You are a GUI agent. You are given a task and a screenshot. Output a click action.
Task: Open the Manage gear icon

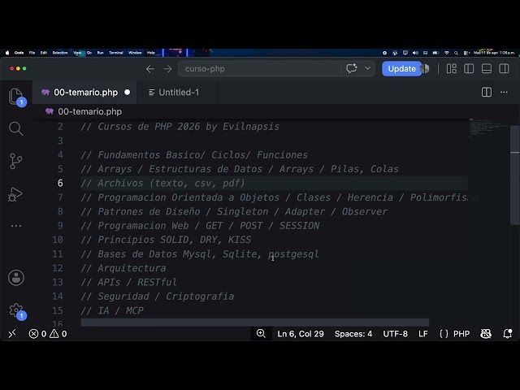pos(16,310)
